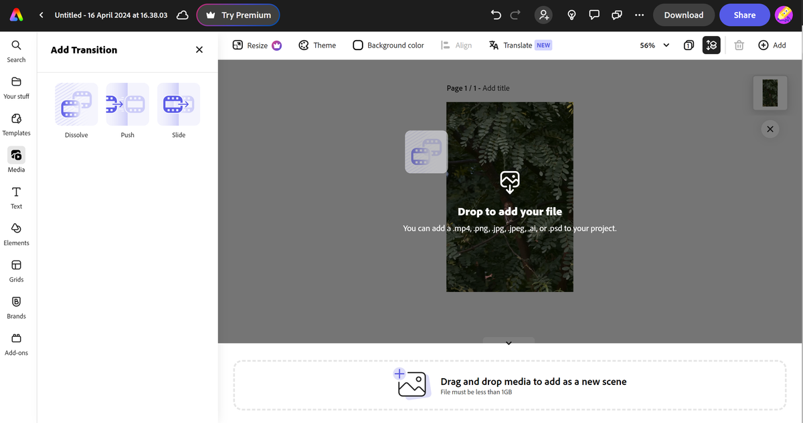Close the Add Transition panel
The height and width of the screenshot is (423, 803).
pyautogui.click(x=199, y=49)
